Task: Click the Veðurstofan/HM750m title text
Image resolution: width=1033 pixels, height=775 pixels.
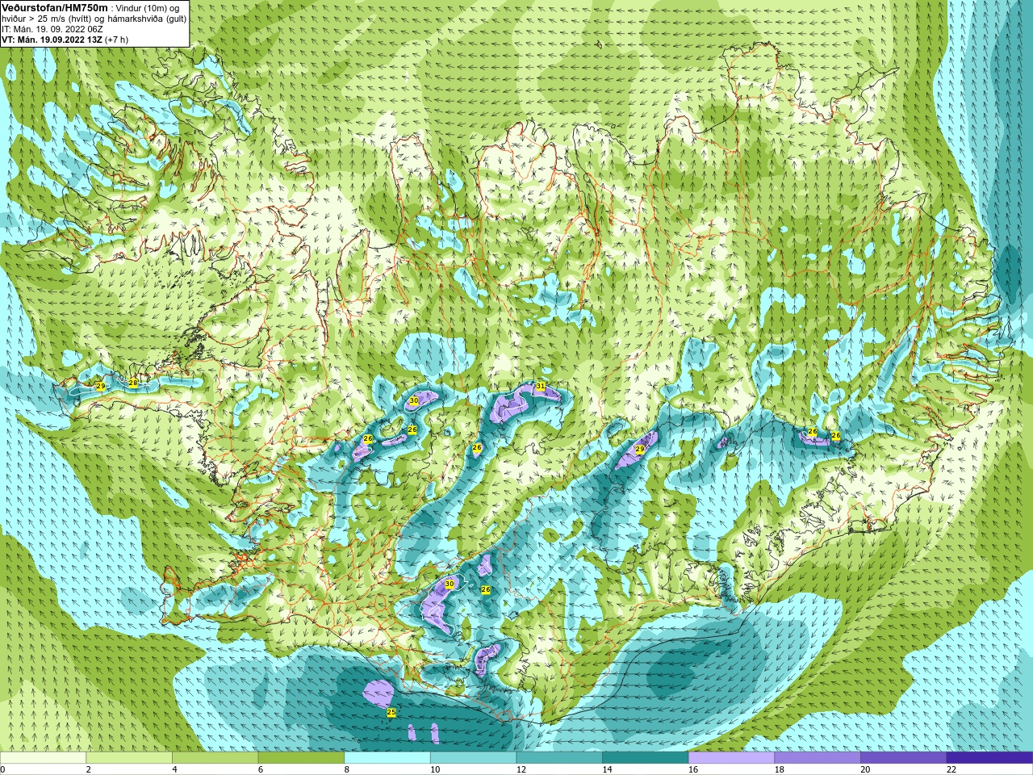Action: [x=54, y=7]
